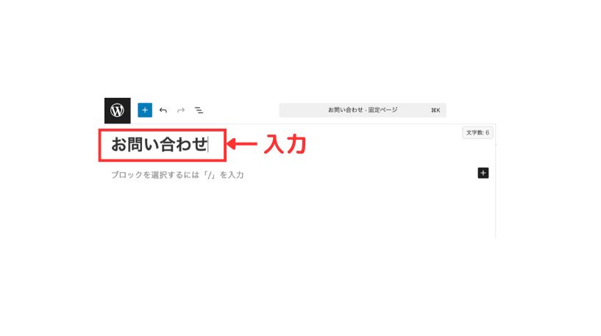The image size is (601, 336).
Task: Click the ⌘K shortcut hint
Action: coord(435,110)
